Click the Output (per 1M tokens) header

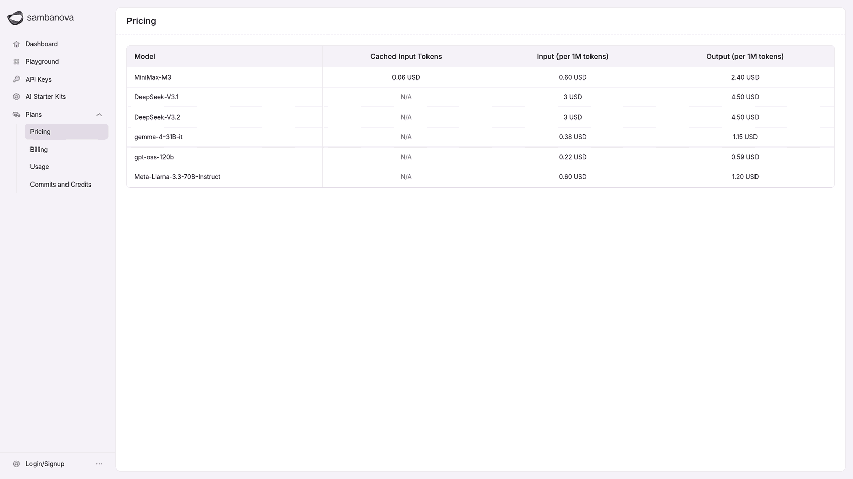tap(745, 57)
